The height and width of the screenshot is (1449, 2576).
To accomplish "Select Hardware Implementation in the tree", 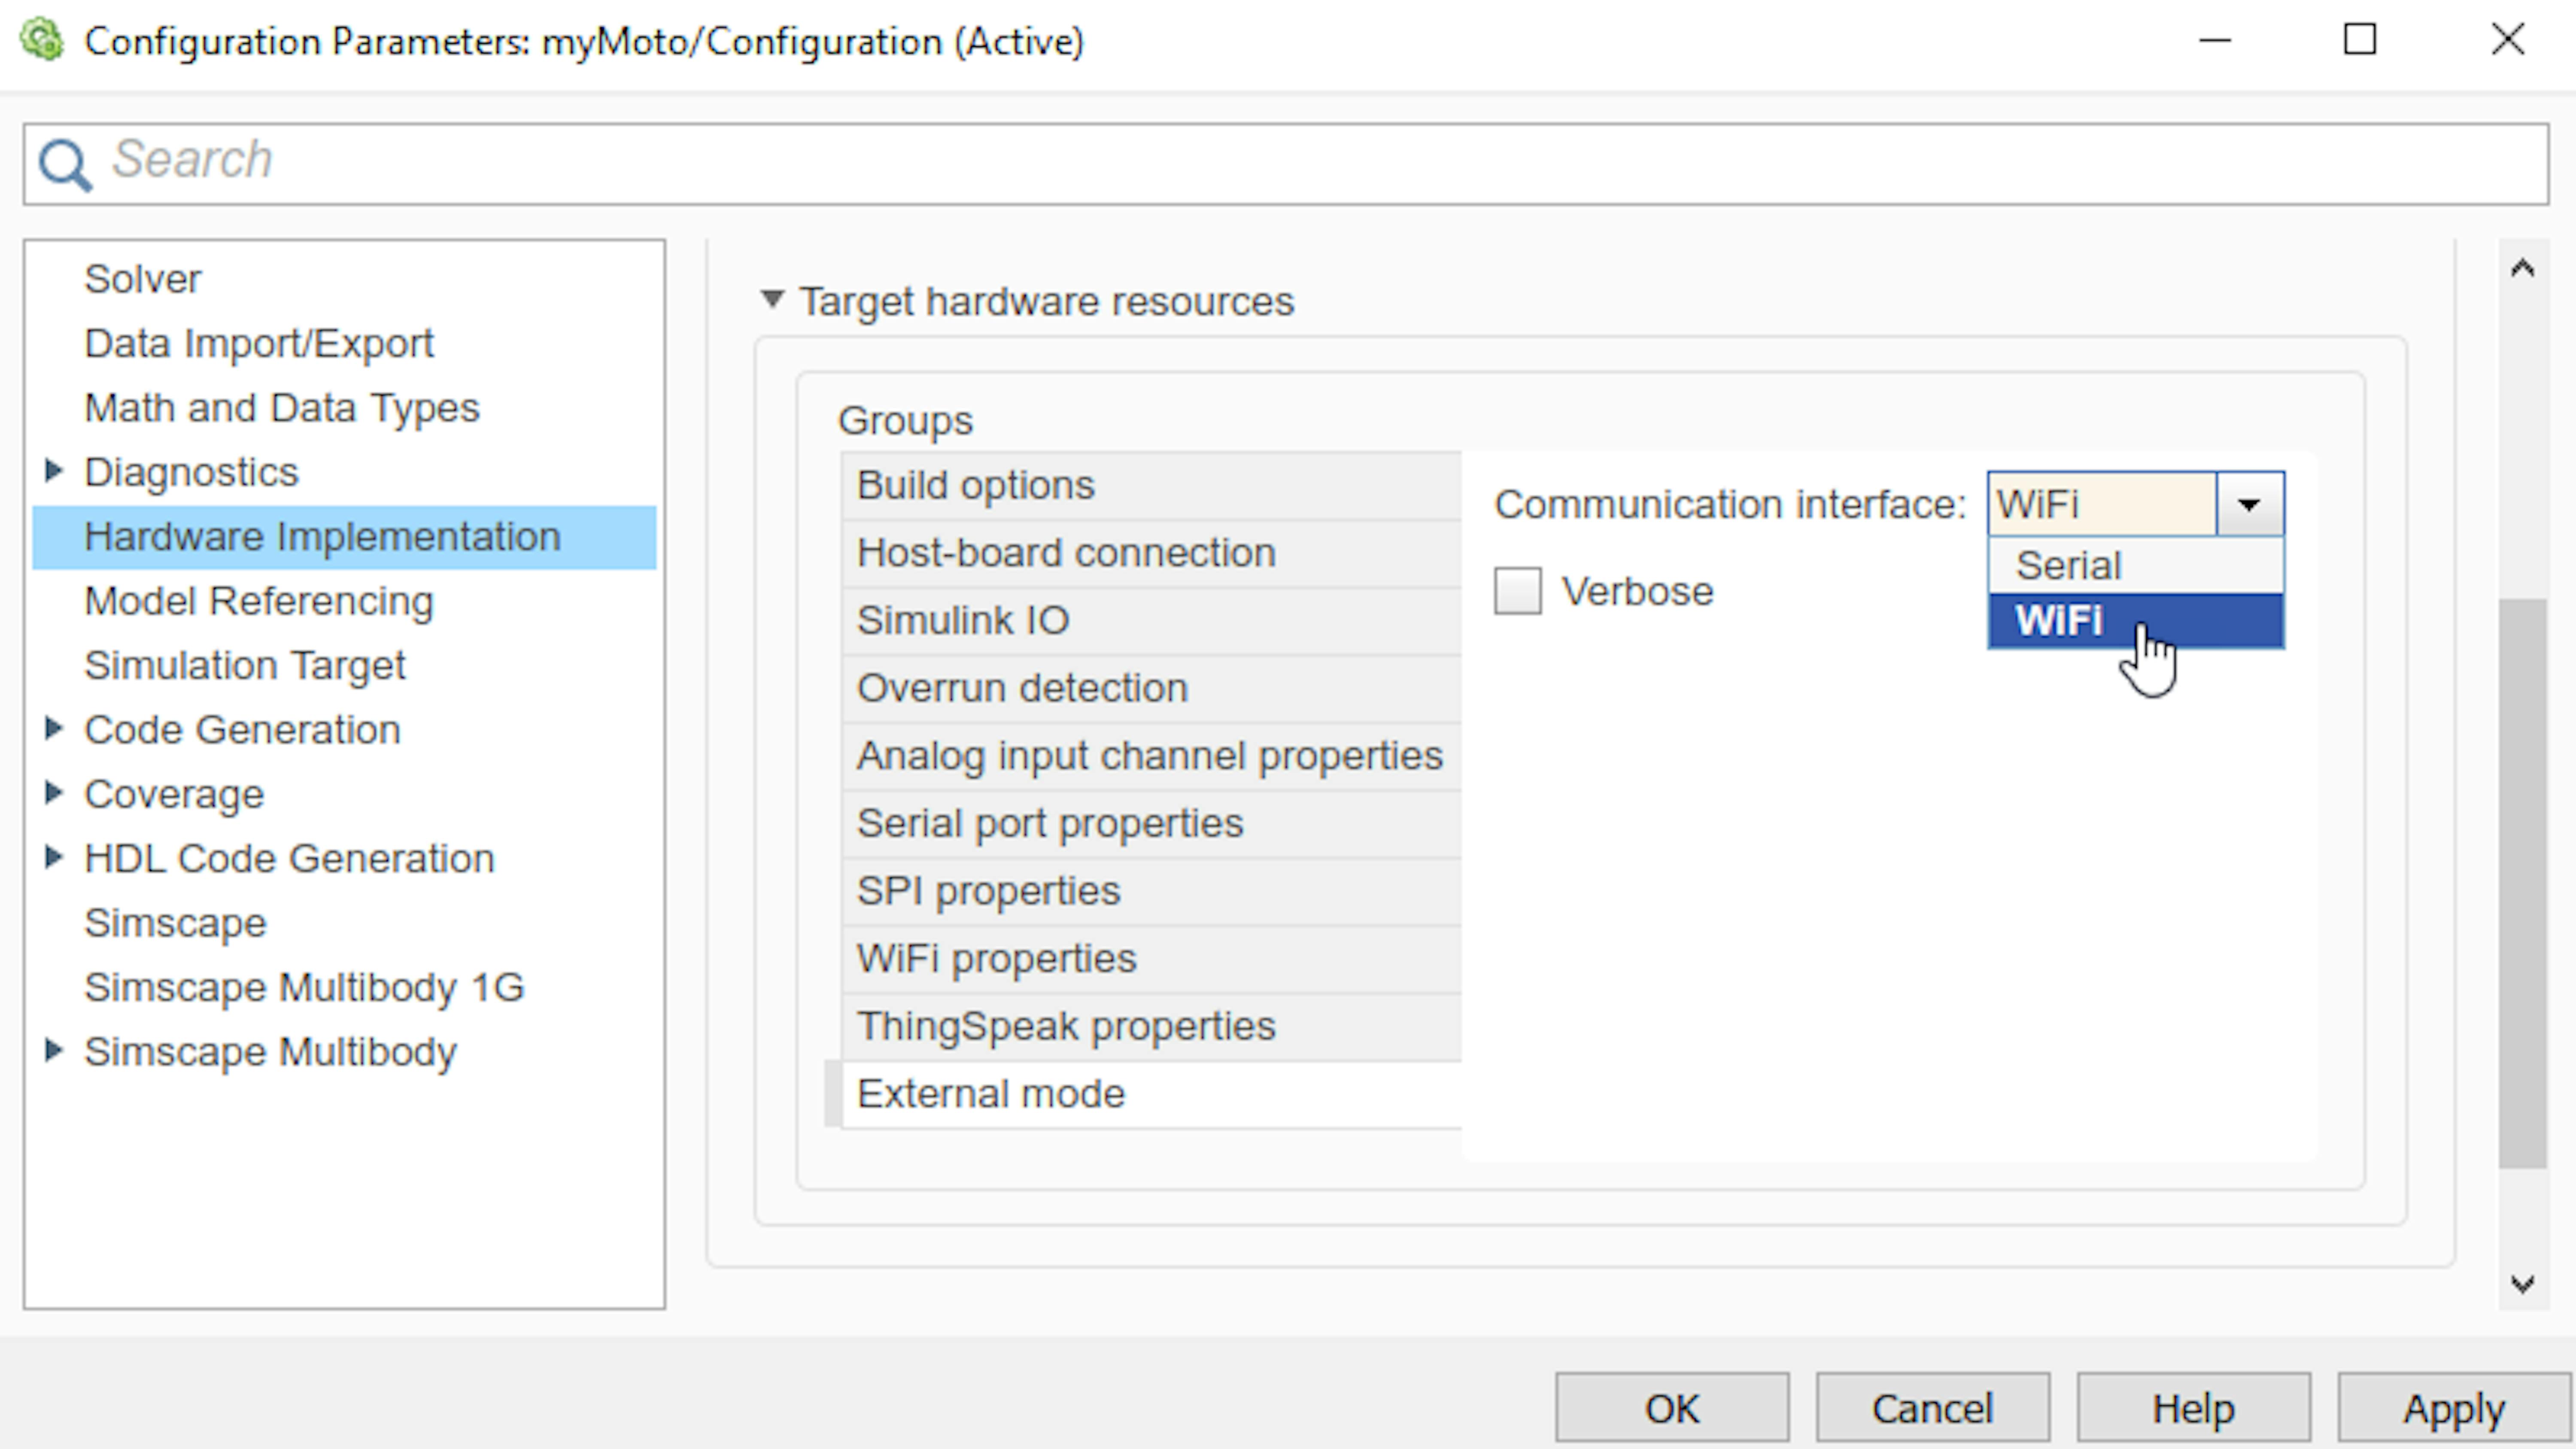I will 344,537.
